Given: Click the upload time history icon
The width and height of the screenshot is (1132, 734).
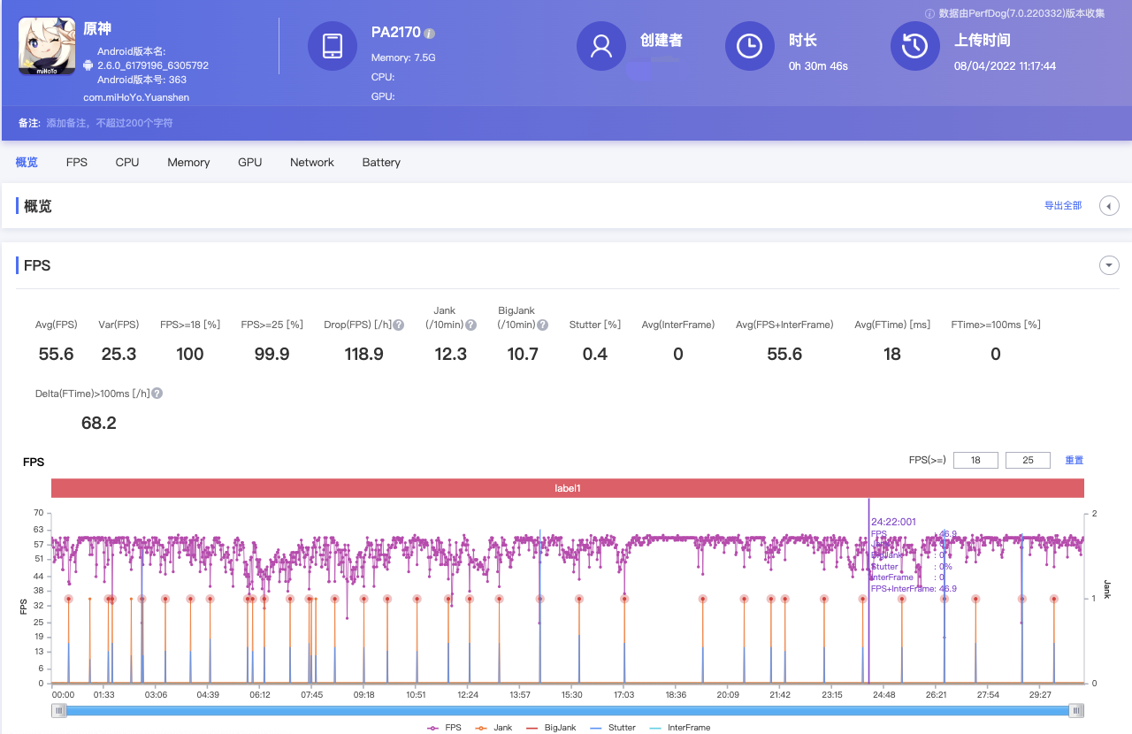Looking at the screenshot, I should coord(915,46).
